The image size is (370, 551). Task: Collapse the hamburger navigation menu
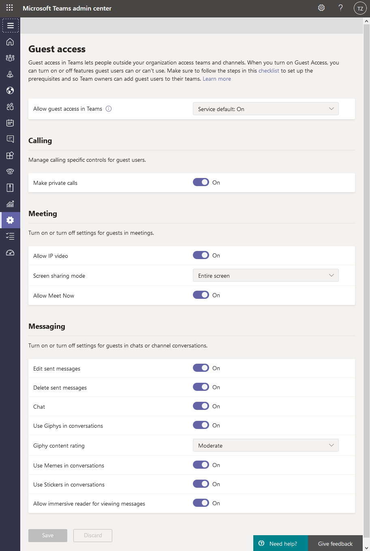click(11, 26)
